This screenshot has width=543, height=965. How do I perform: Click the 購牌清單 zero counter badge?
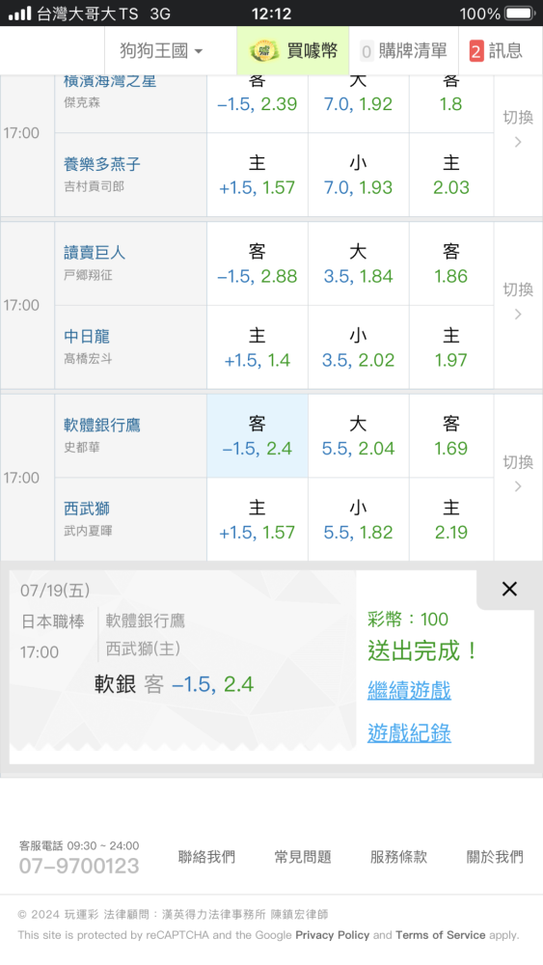point(367,52)
